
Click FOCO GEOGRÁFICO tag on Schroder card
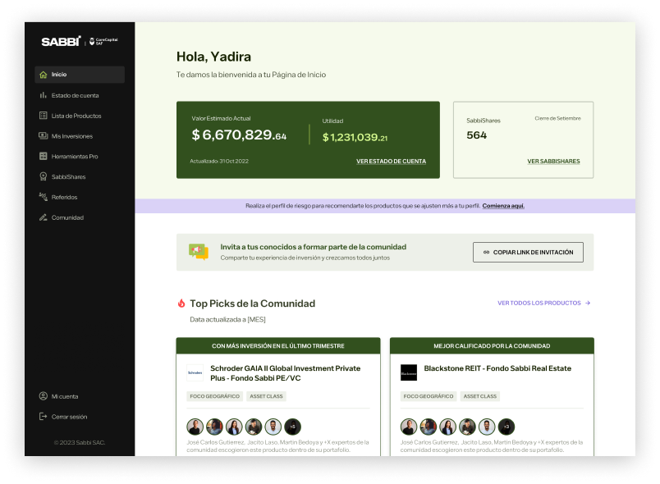point(215,396)
